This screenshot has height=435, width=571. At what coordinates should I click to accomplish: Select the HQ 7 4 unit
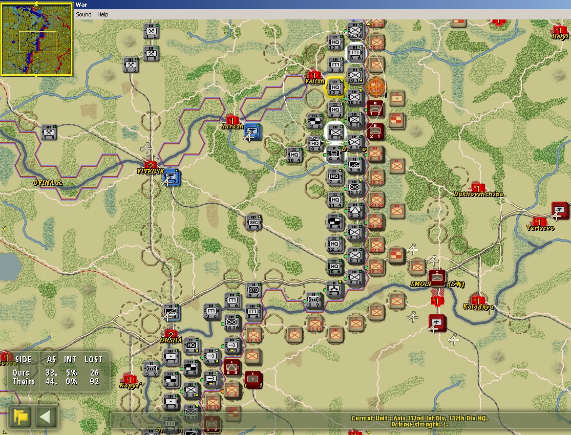(x=335, y=177)
